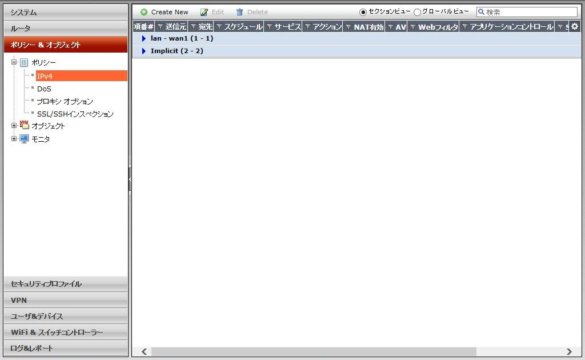Screen dimensions: 585x360
Task: Click the ポリシー list icon in tree
Action: coord(24,62)
